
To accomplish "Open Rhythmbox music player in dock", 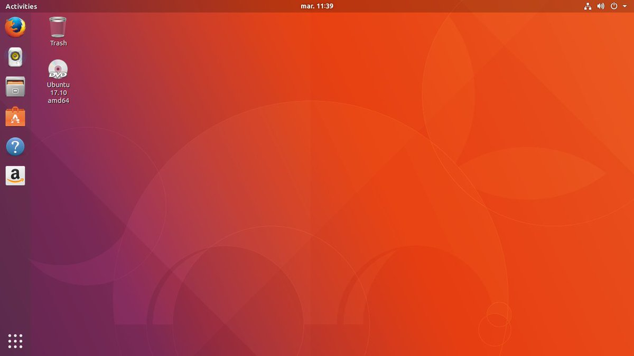I will tap(15, 56).
